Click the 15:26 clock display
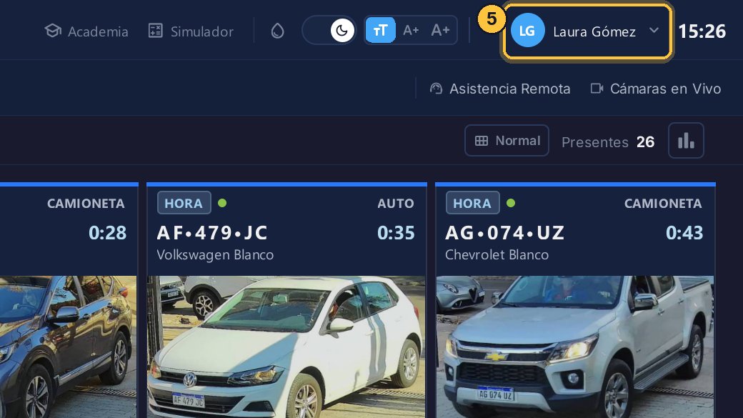This screenshot has height=418, width=743. [702, 31]
